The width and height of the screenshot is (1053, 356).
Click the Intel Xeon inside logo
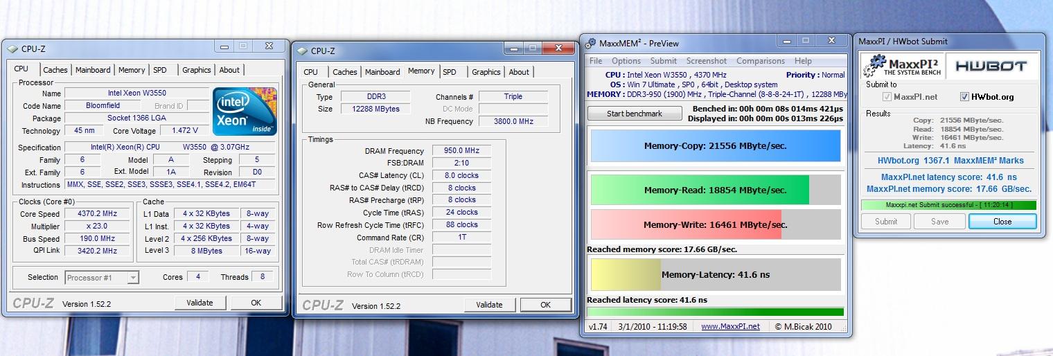click(245, 111)
